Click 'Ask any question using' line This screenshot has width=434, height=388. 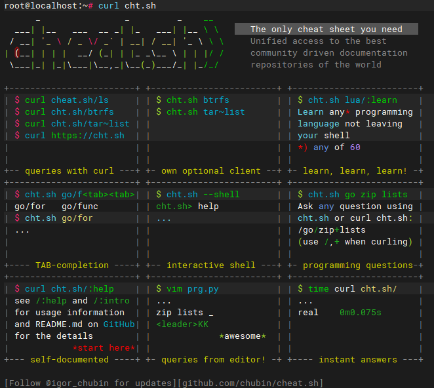tap(355, 206)
